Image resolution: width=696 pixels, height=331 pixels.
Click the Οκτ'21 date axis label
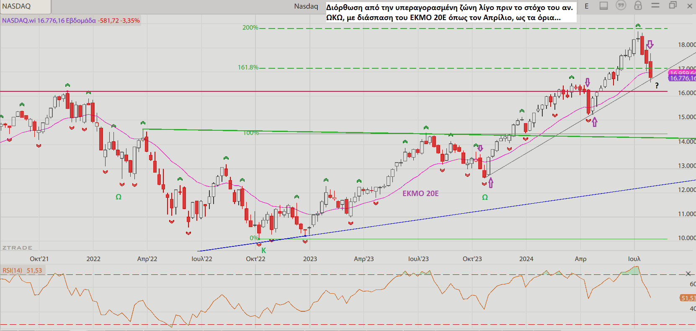point(39,259)
